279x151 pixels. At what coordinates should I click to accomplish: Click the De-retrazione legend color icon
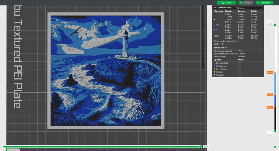pyautogui.click(x=215, y=69)
